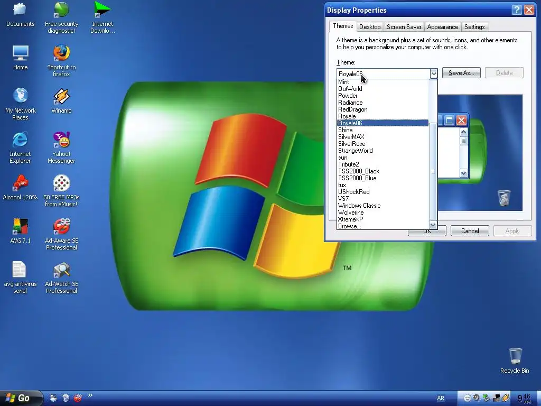Choose the RedDragon theme
Viewport: 541px width, 406px height.
(x=383, y=109)
